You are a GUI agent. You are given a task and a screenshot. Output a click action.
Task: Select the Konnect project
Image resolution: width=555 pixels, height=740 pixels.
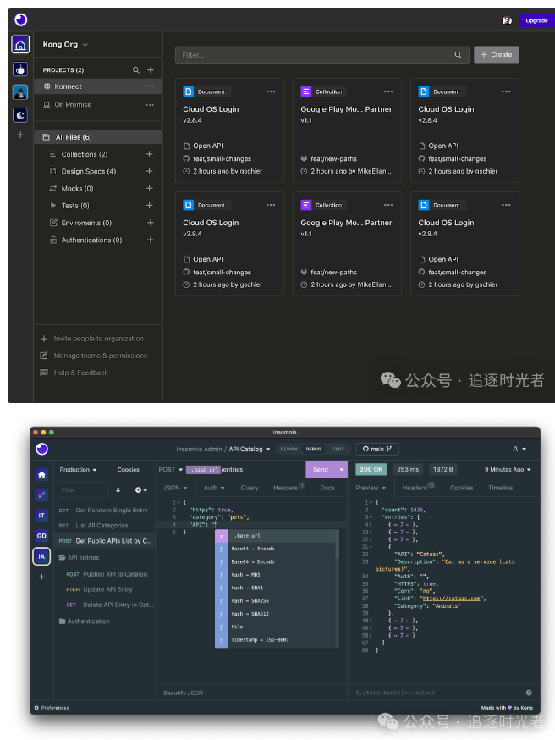pos(98,86)
